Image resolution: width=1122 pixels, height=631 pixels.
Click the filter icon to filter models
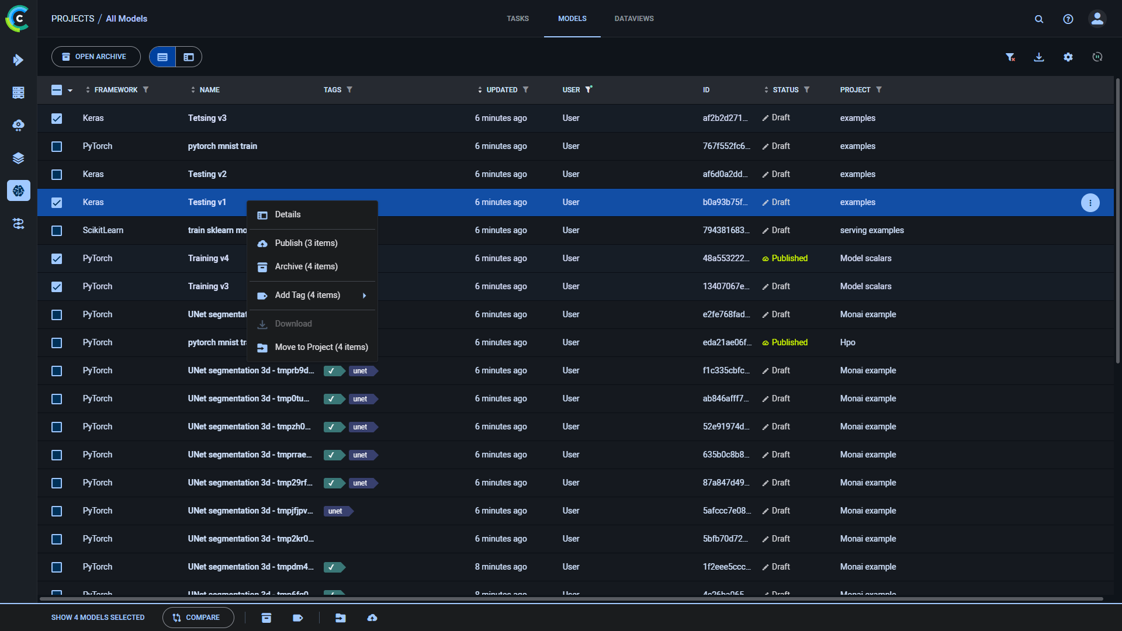1010,56
